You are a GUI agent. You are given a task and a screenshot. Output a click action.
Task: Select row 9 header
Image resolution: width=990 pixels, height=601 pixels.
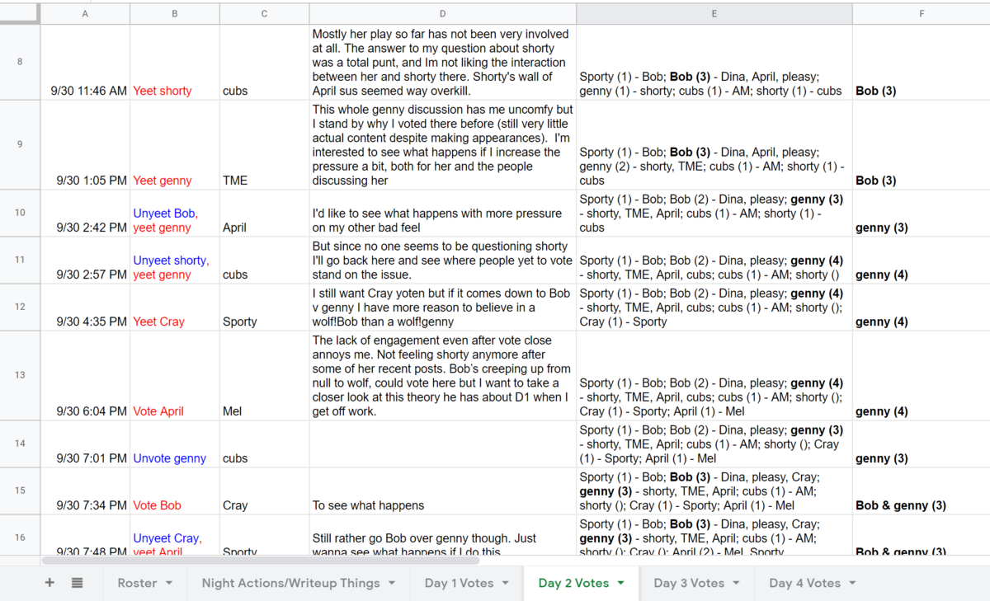[20, 145]
